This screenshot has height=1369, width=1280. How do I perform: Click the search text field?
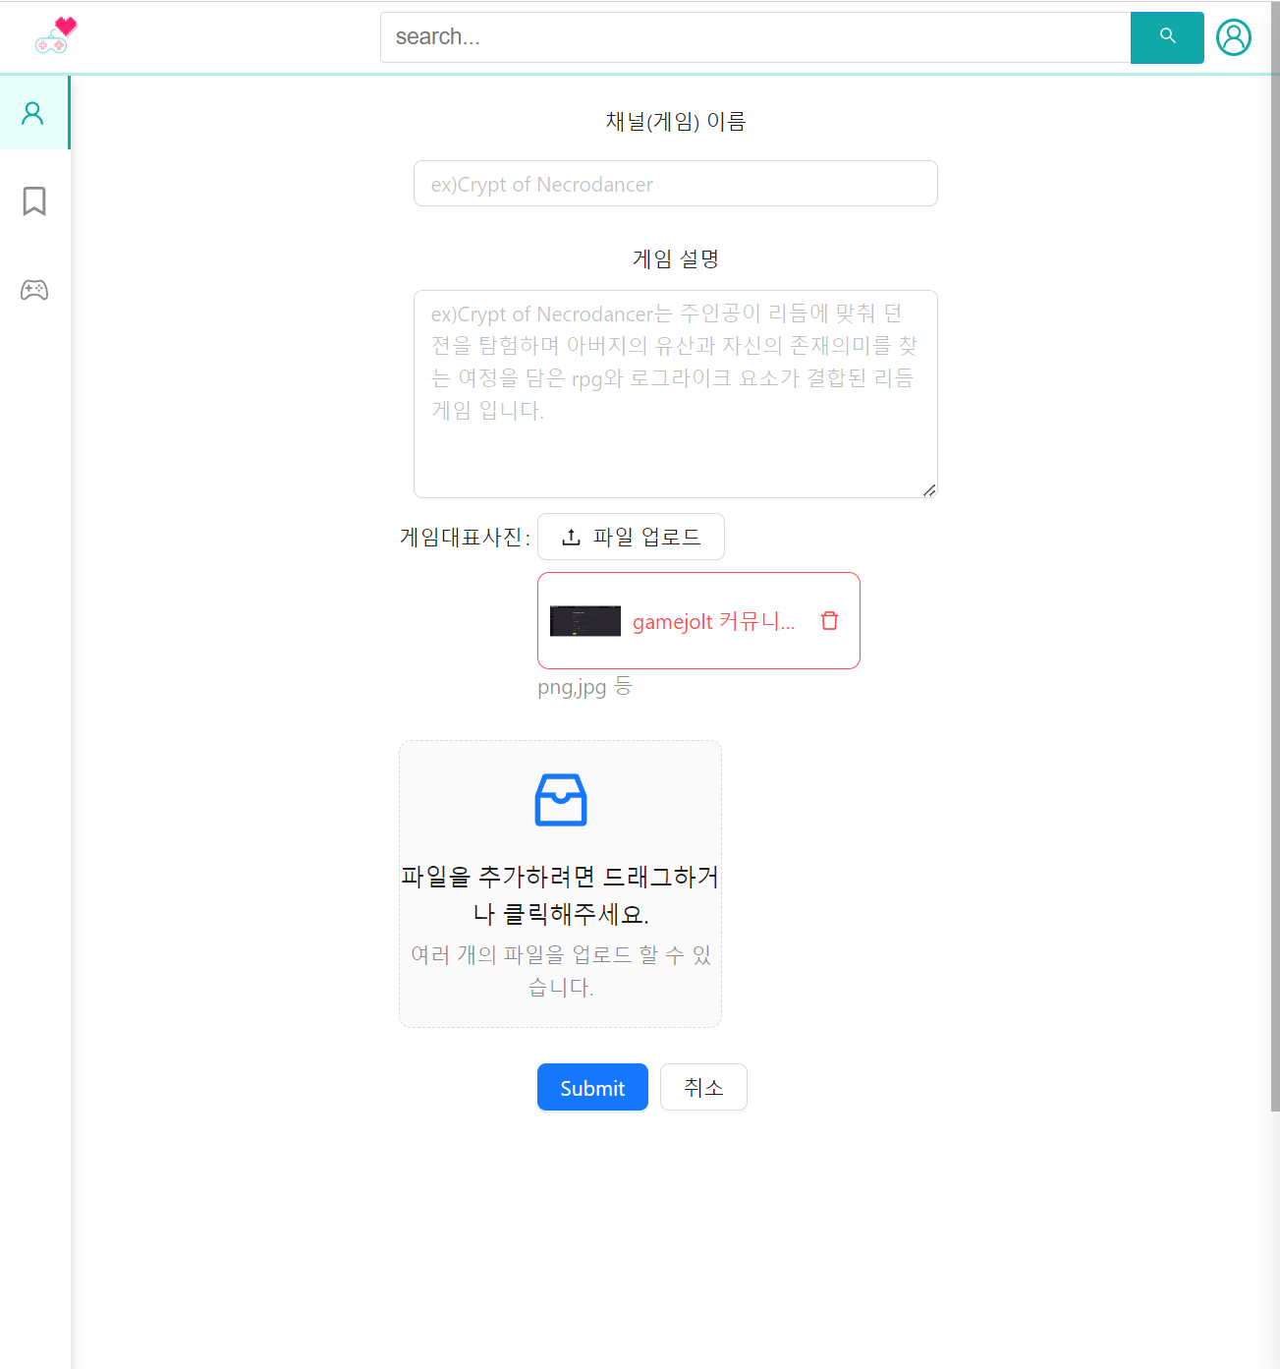[x=755, y=37]
